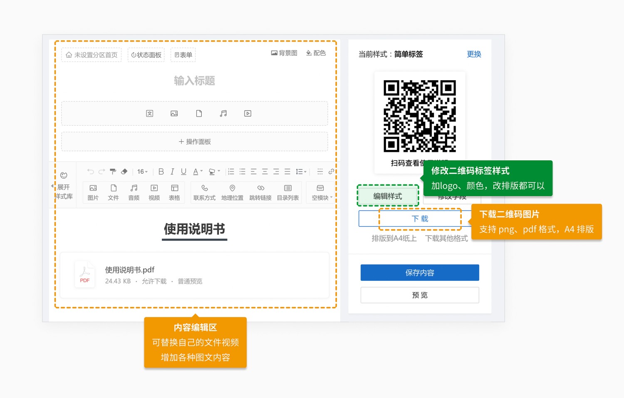
Task: Toggle underline formatting
Action: (183, 172)
